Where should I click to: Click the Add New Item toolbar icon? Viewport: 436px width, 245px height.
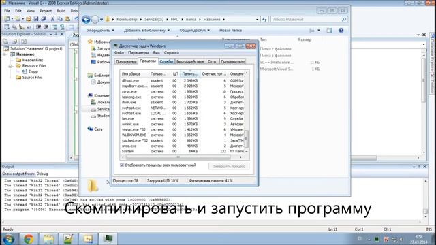[18, 19]
